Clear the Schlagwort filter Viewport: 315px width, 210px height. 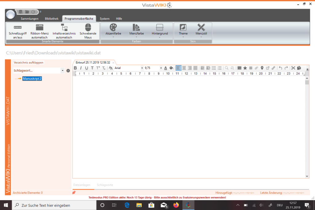pos(68,71)
